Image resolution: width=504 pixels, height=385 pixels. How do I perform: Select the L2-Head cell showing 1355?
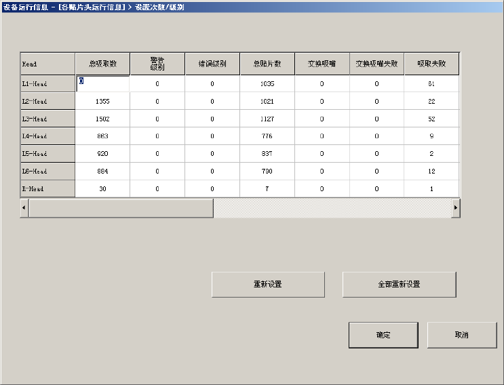tap(103, 102)
